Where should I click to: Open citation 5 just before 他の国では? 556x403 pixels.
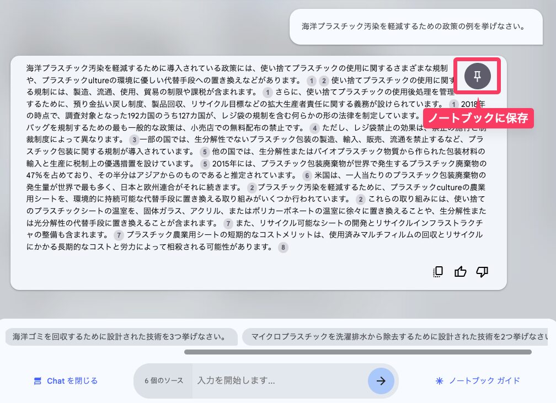[205, 152]
